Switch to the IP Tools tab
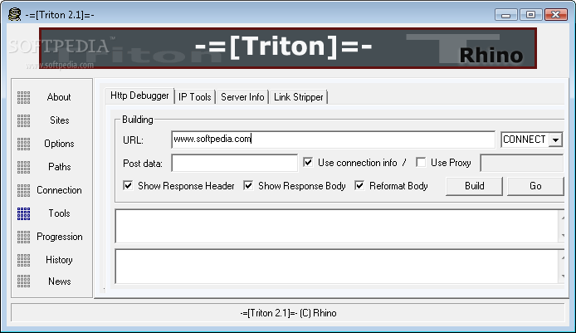The width and height of the screenshot is (576, 333). point(195,97)
